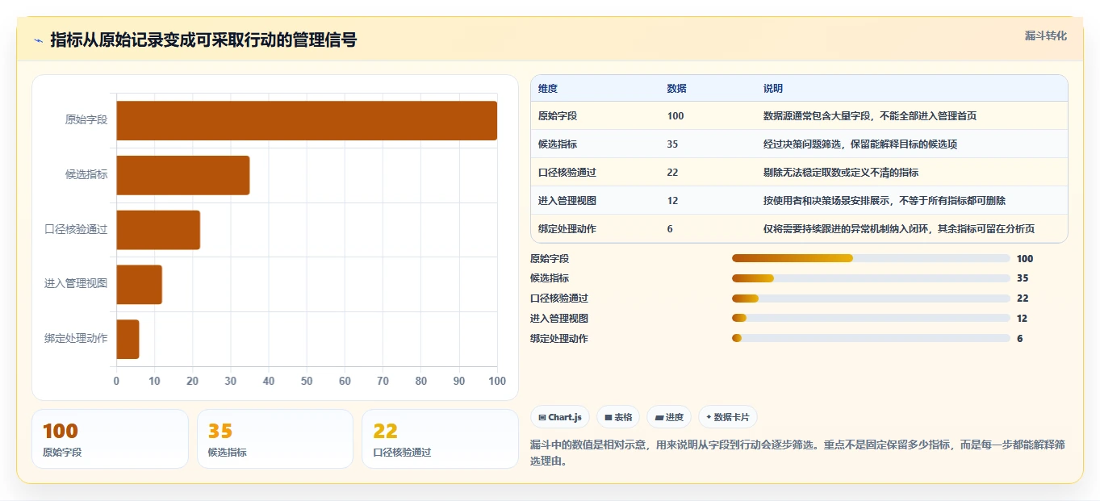Click the 原始字段 progress bar
Viewport: 1100px width, 501px height.
coord(871,258)
